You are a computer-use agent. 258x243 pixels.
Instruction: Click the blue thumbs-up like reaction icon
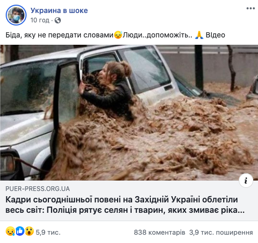20,231
